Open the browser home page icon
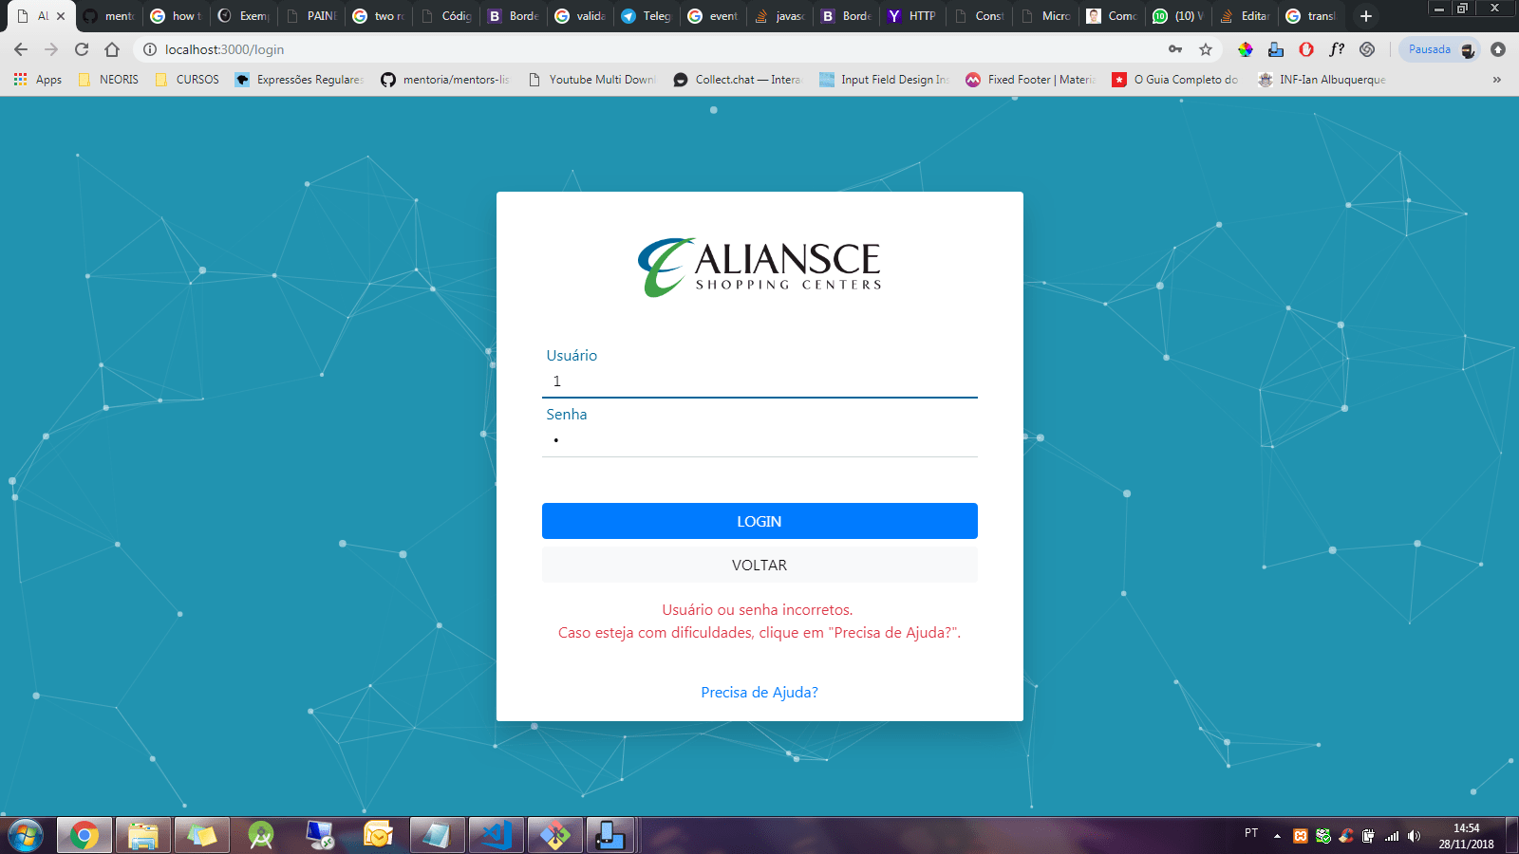The image size is (1519, 854). (x=112, y=49)
